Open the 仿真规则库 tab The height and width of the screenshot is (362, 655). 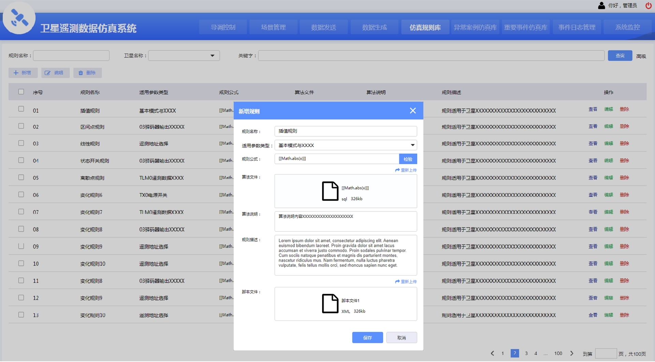pyautogui.click(x=425, y=27)
